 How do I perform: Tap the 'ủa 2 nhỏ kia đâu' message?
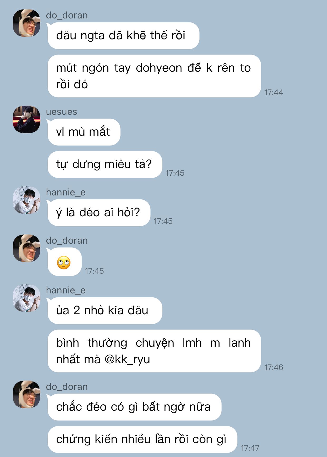pyautogui.click(x=105, y=311)
